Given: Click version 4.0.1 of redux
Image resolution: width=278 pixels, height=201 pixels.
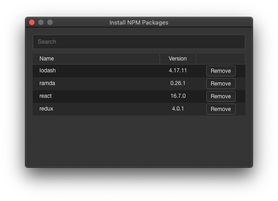Looking at the screenshot, I should (x=178, y=109).
